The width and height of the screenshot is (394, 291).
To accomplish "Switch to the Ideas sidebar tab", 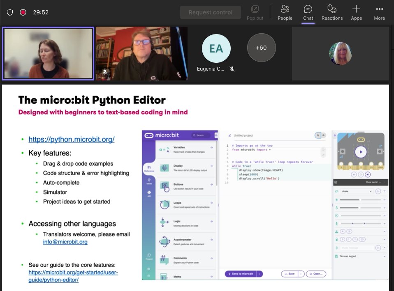I will [x=149, y=181].
